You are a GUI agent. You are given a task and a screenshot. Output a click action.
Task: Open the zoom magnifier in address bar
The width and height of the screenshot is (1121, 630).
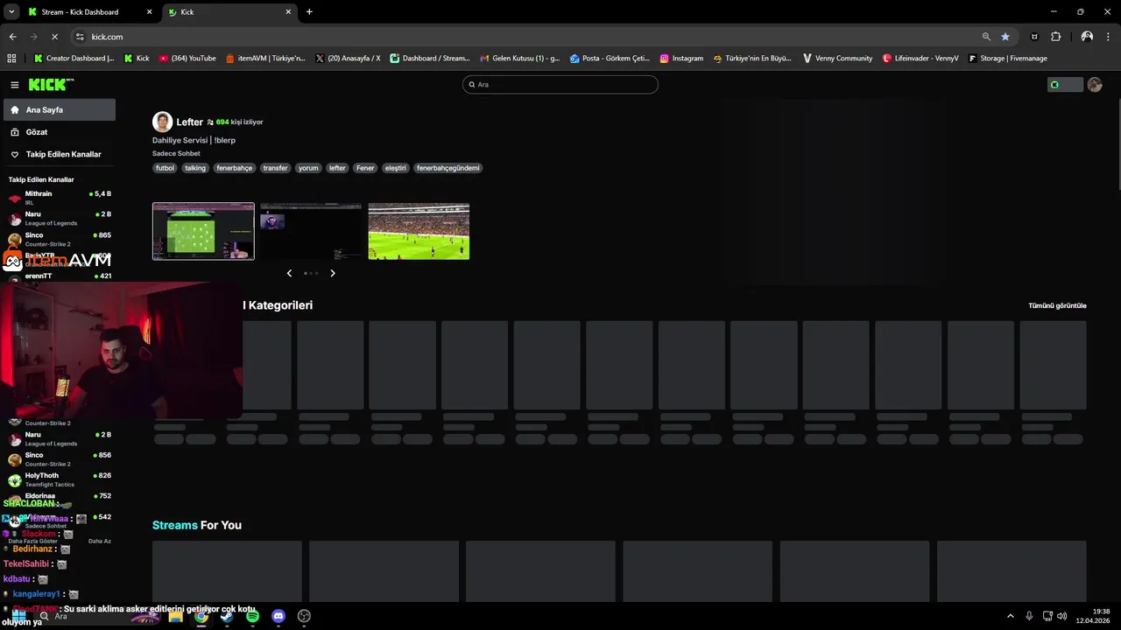point(986,37)
